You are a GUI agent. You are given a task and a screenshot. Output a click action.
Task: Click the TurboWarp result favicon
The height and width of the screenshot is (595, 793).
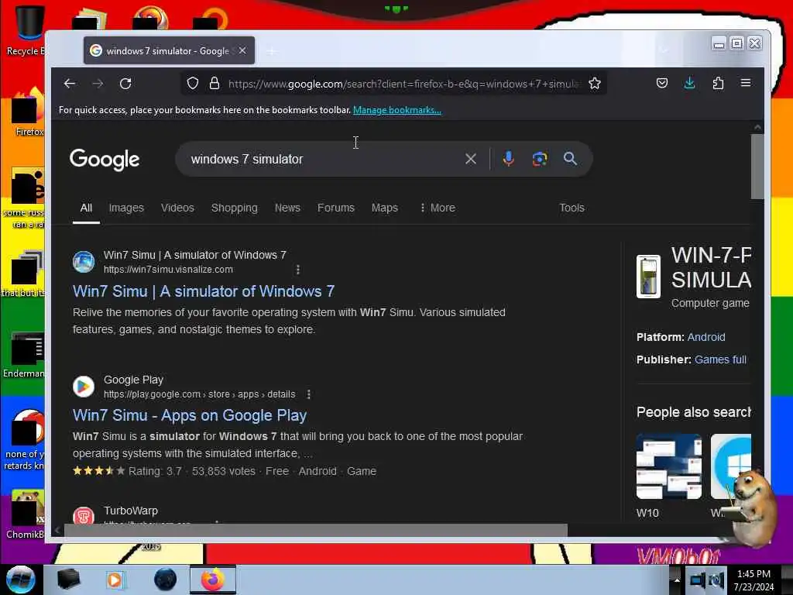click(x=84, y=515)
